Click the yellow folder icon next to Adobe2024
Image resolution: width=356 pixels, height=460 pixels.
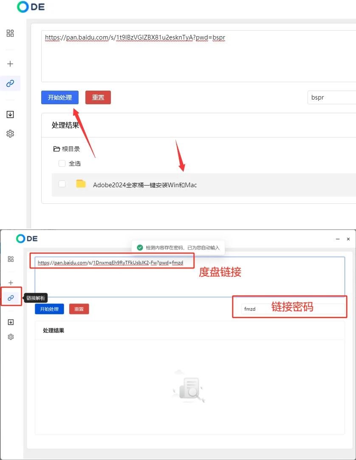point(81,184)
